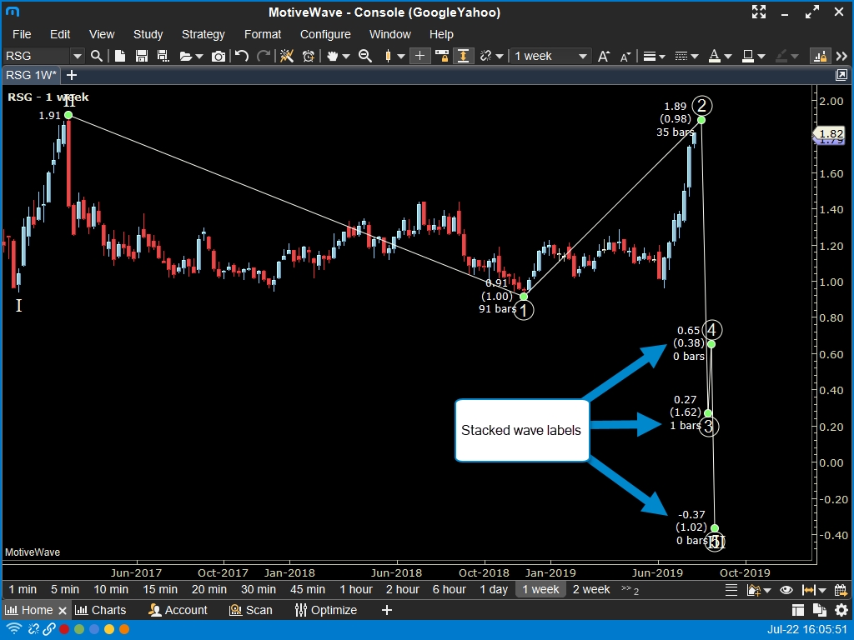Click the magic wand icon in toolbar

click(x=286, y=56)
